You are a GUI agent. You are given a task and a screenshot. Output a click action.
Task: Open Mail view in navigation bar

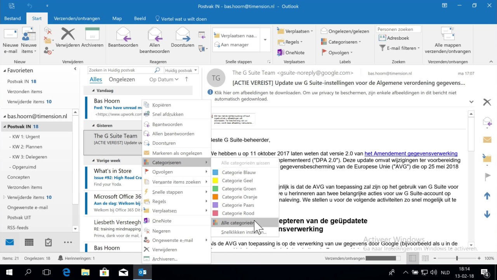10,242
